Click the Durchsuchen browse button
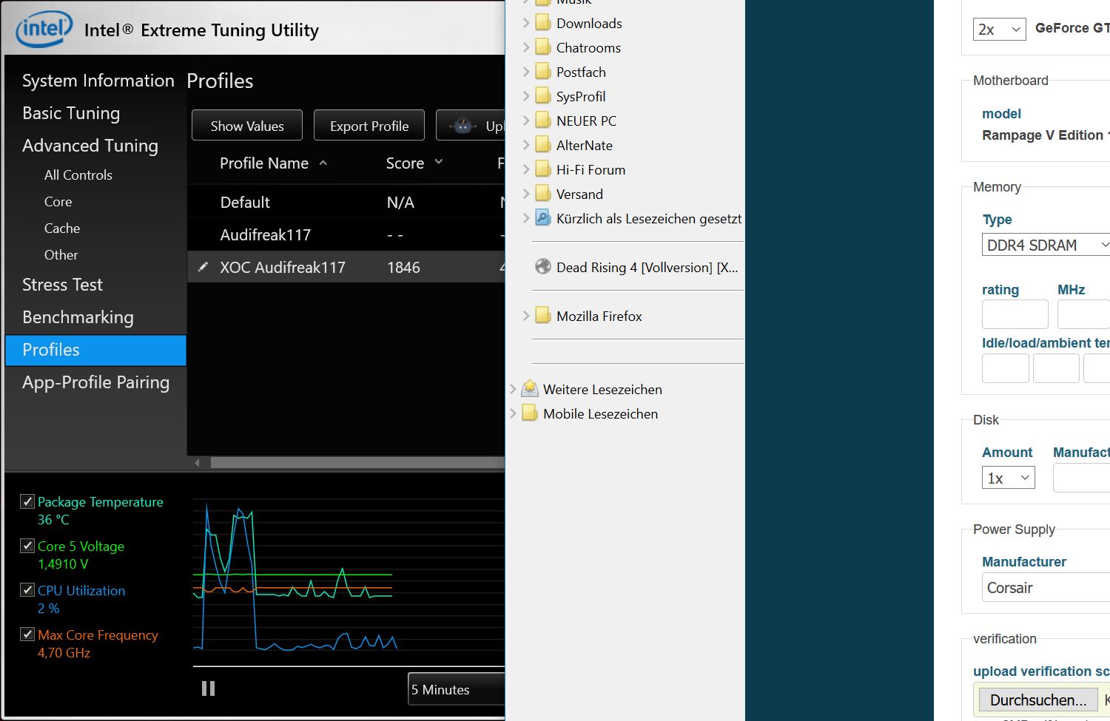The width and height of the screenshot is (1110, 721). [x=1038, y=700]
